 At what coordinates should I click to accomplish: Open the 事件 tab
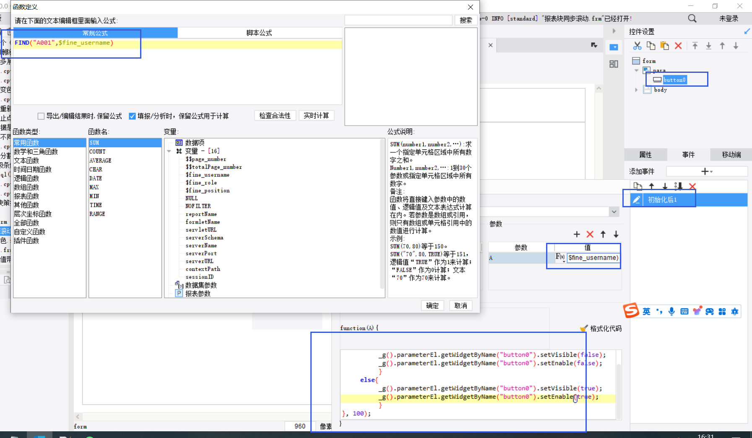(688, 155)
